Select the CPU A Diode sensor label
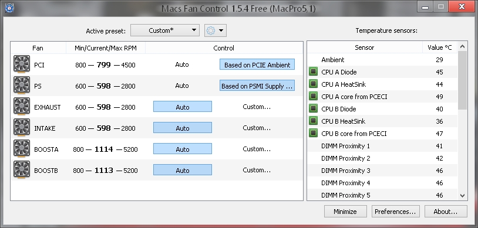Viewport: 478px width, 228px height. tap(339, 72)
